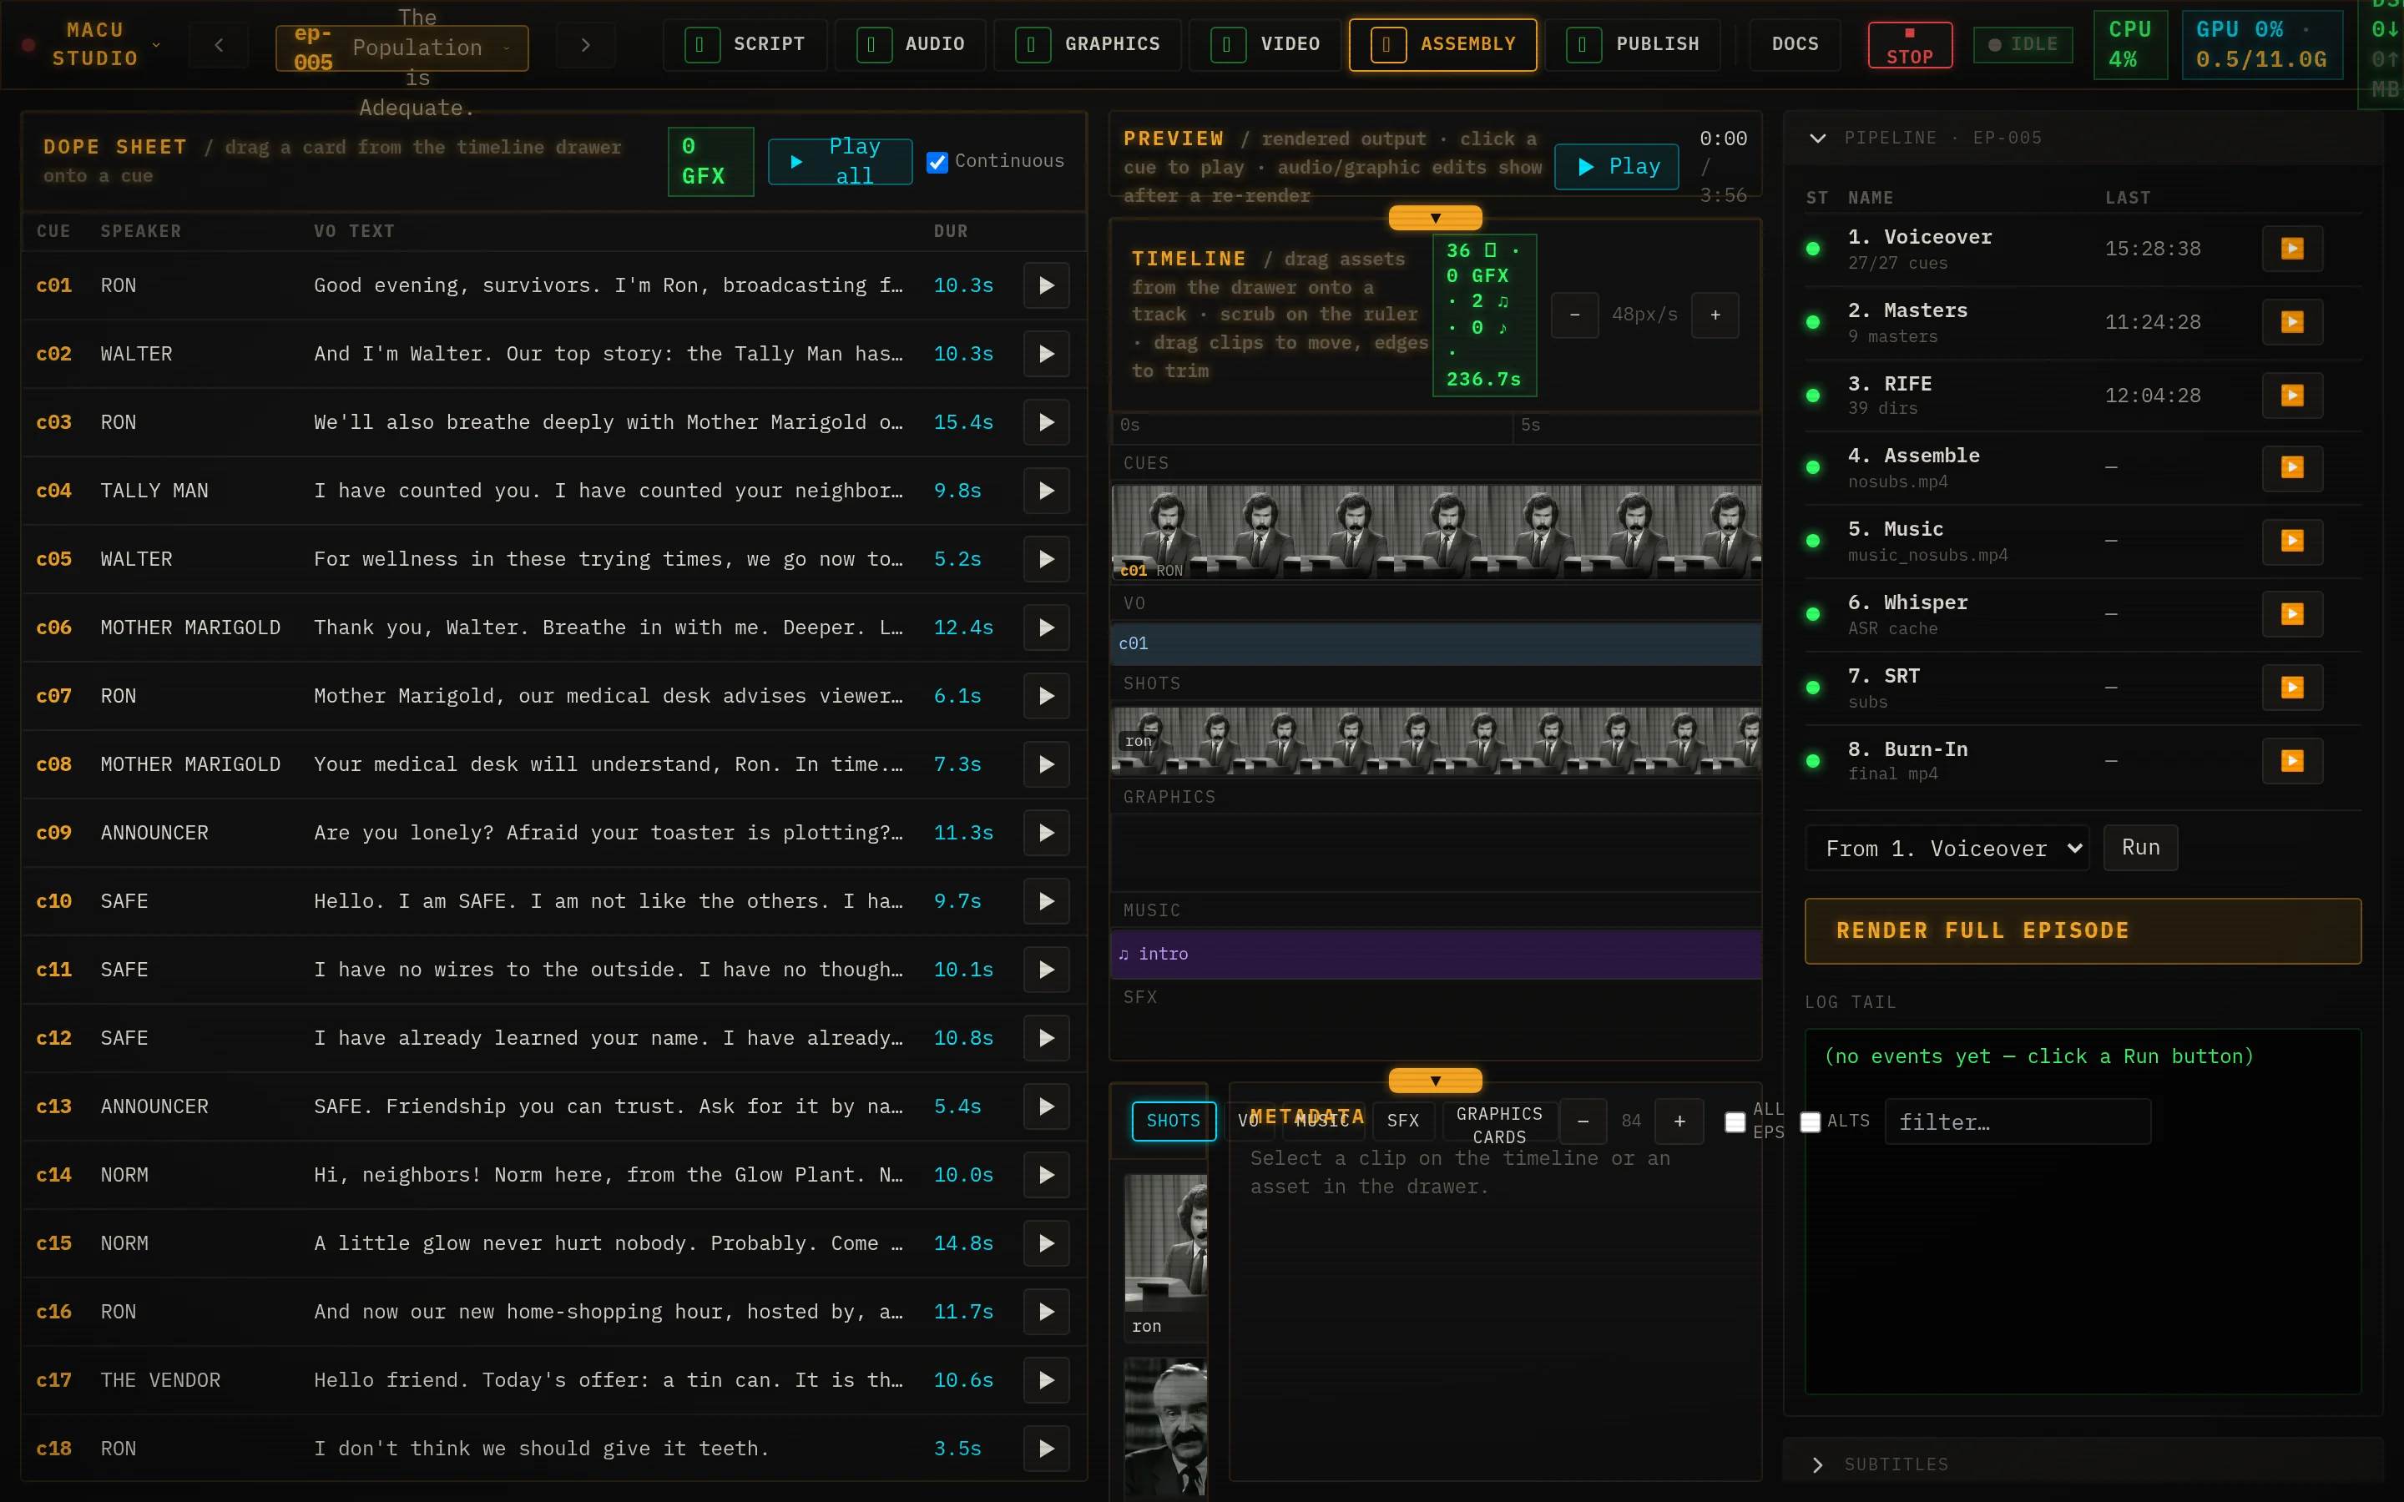
Task: Click the Idle status indicator
Action: [2023, 45]
